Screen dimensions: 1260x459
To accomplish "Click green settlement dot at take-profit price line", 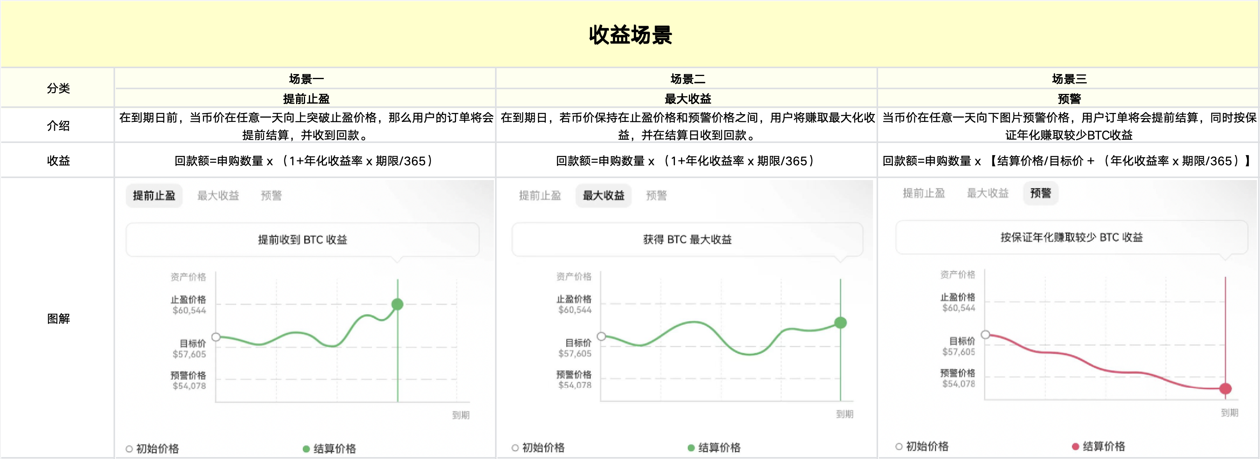I will (x=397, y=305).
